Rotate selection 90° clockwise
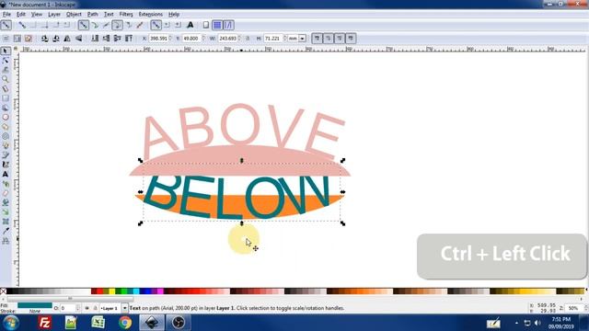Screen dimensions: 589x331 (x=56, y=39)
